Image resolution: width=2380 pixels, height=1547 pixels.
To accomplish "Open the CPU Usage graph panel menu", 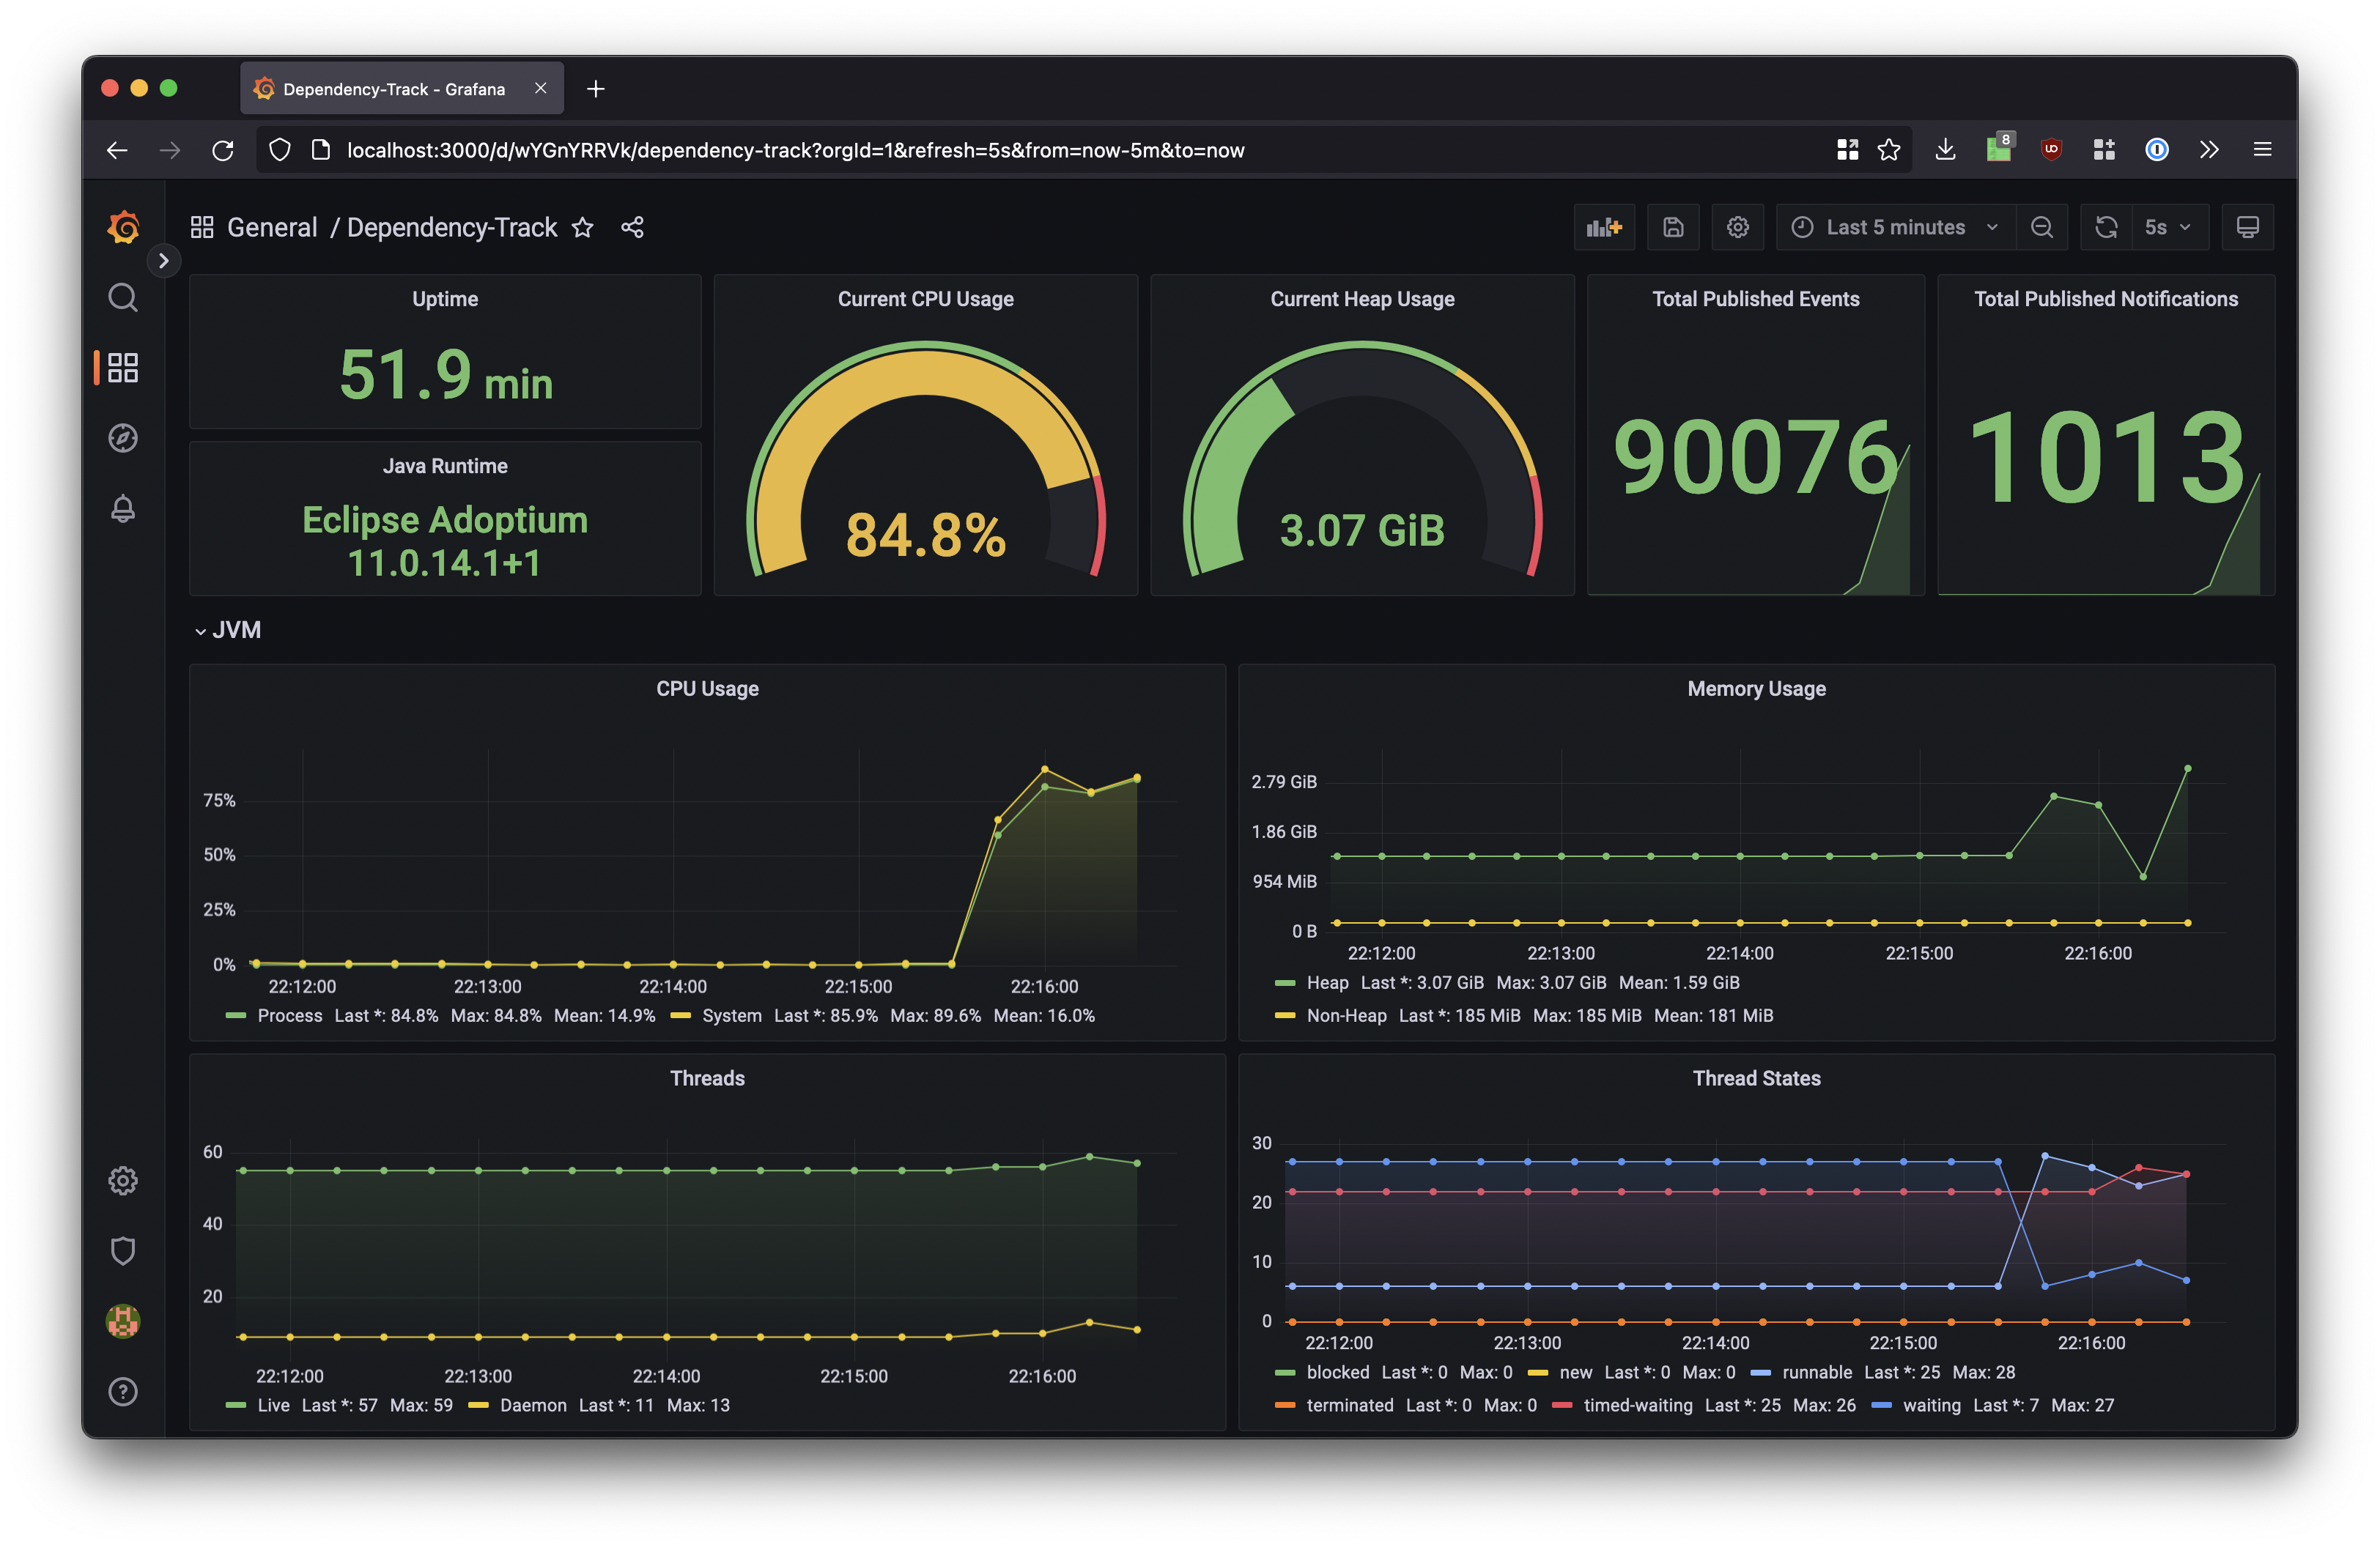I will (707, 689).
